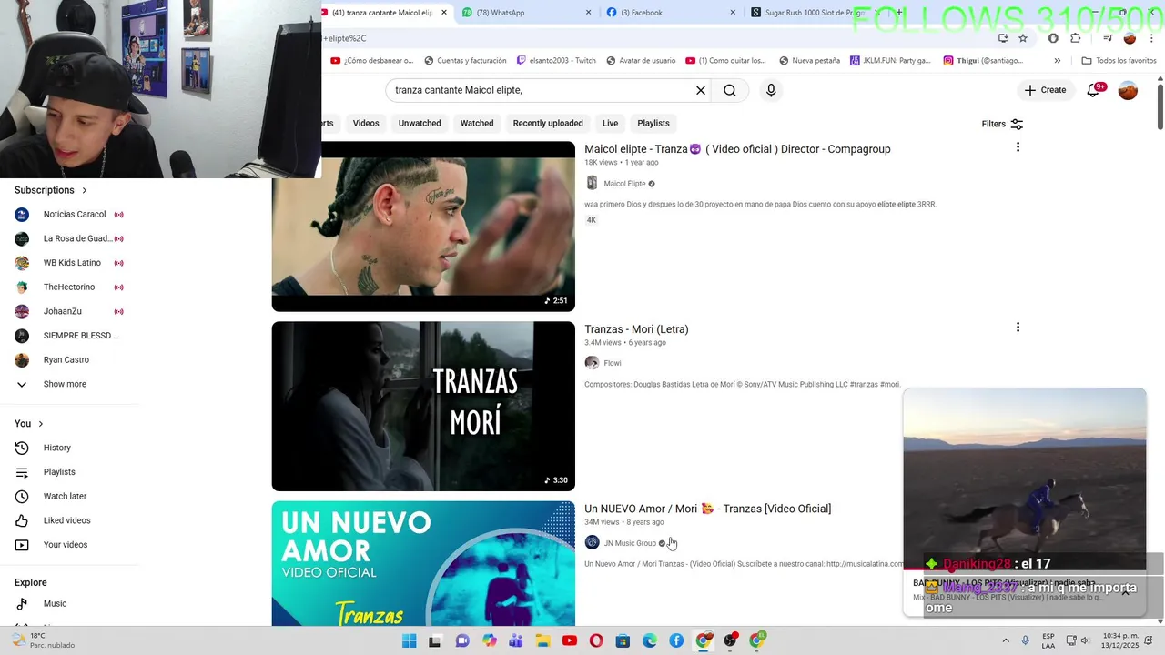This screenshot has width=1165, height=655.
Task: Select the Unwatched filter chip
Action: coord(420,123)
